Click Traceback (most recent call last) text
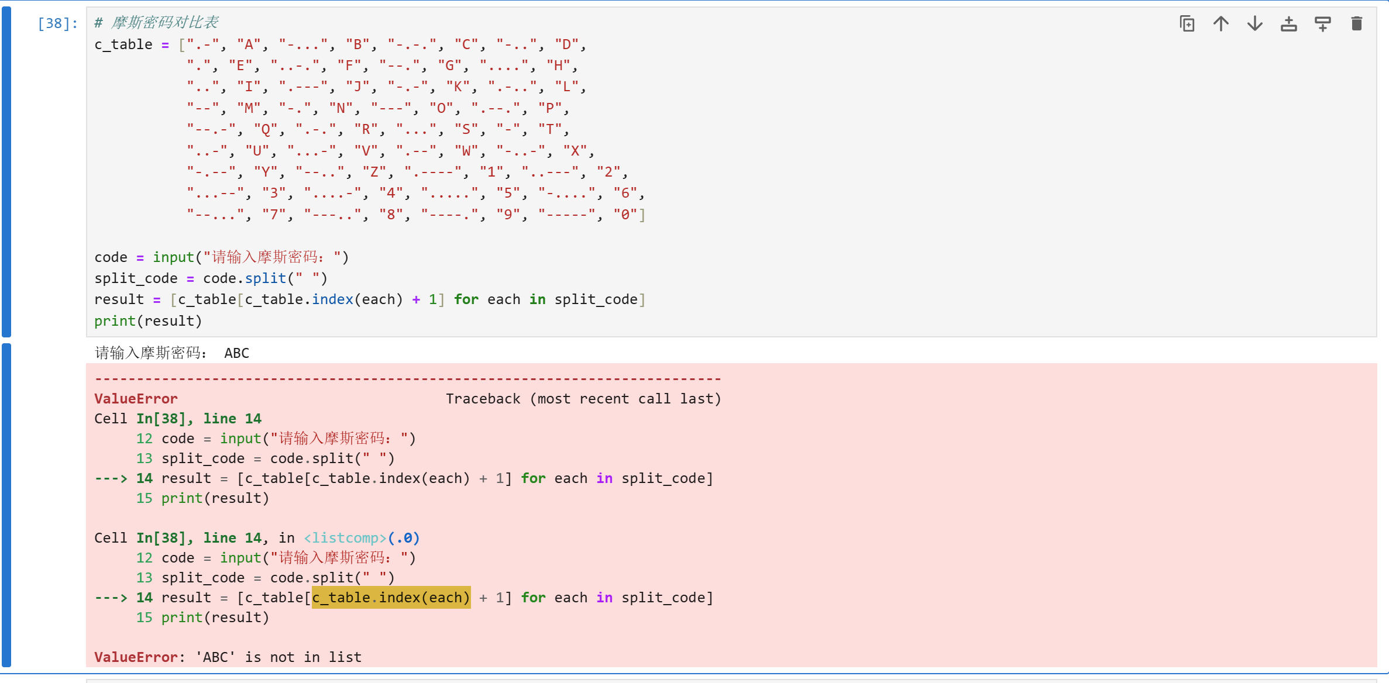1389x683 pixels. (583, 399)
